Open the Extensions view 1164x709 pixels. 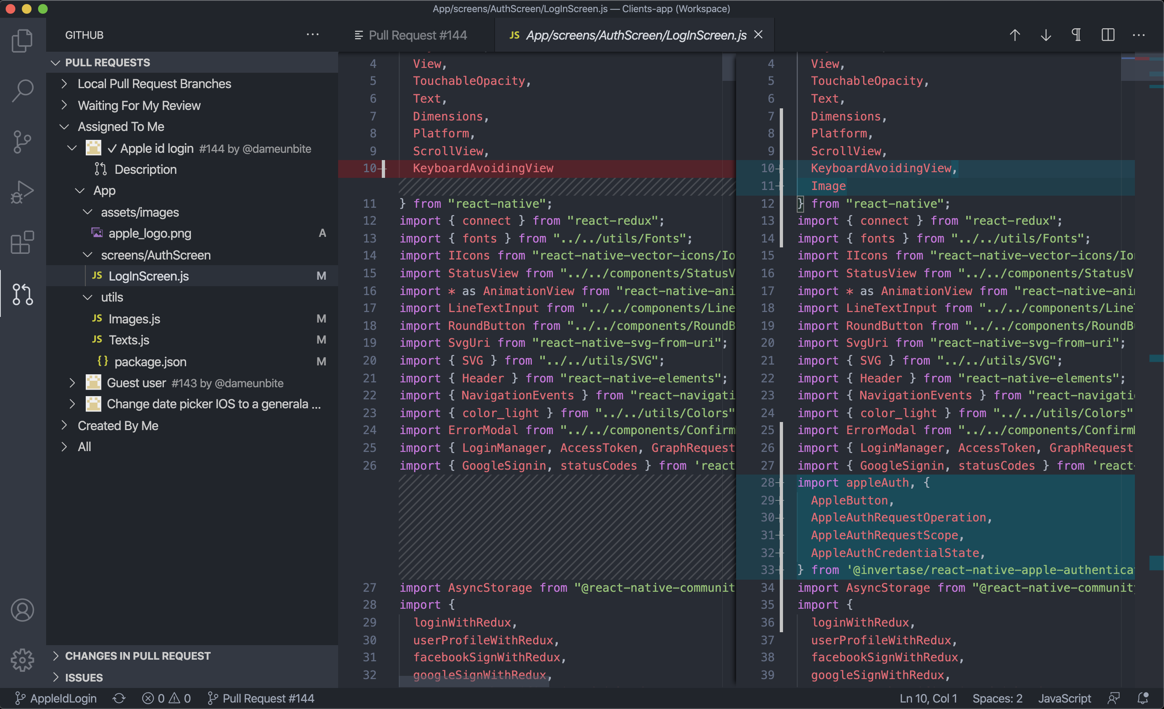pyautogui.click(x=22, y=243)
